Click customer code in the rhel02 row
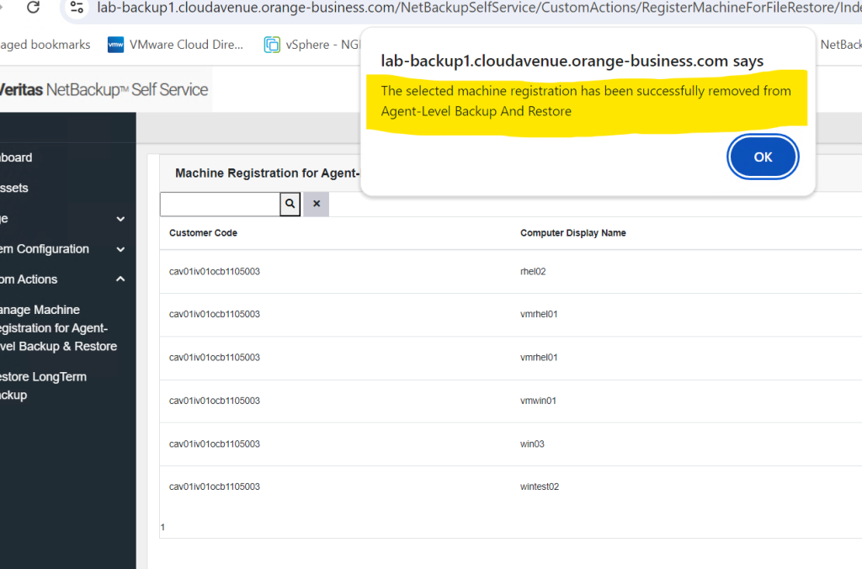Viewport: 862px width, 569px height. 215,272
